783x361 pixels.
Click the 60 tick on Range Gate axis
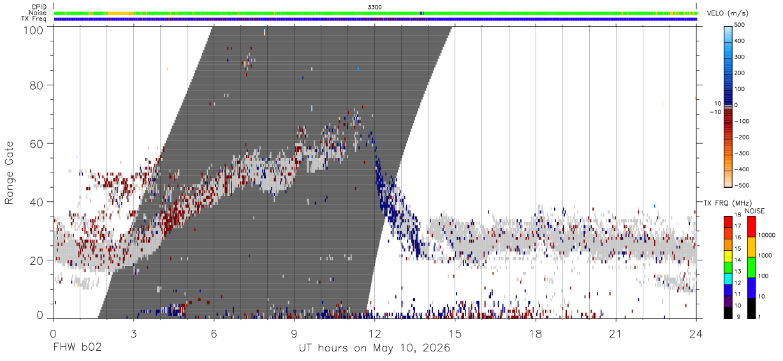click(x=37, y=144)
